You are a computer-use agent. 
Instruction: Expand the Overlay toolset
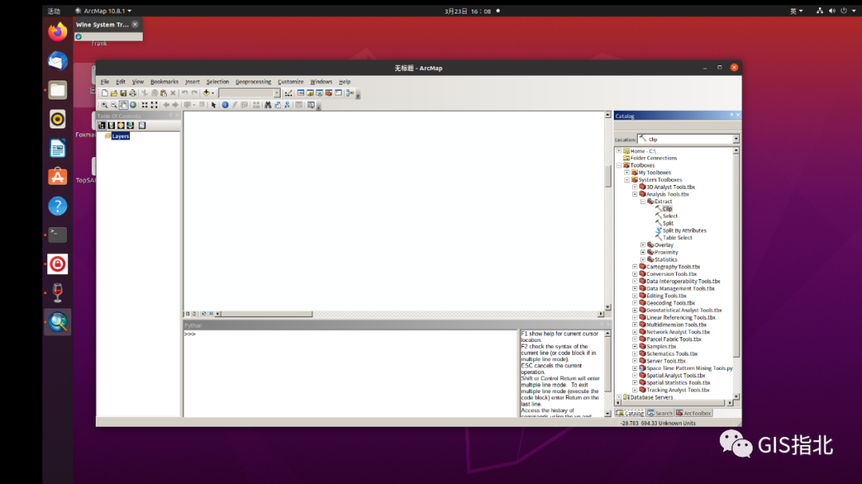tap(643, 245)
